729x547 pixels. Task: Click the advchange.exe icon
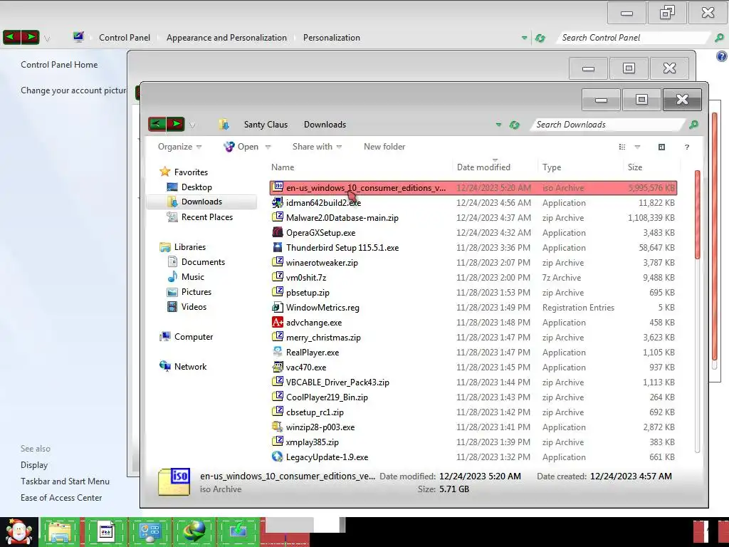click(x=278, y=322)
